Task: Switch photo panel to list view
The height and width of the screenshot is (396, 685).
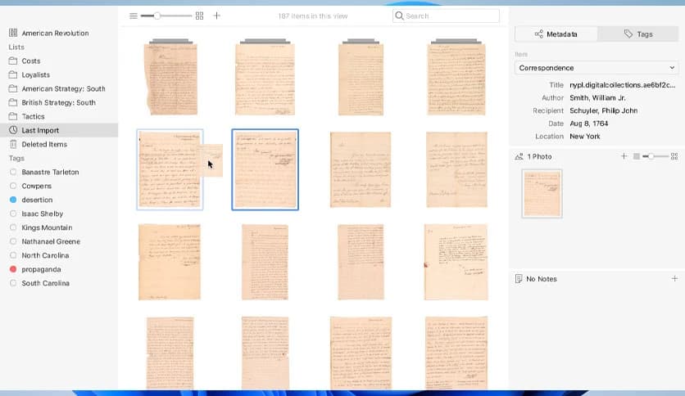Action: 636,155
